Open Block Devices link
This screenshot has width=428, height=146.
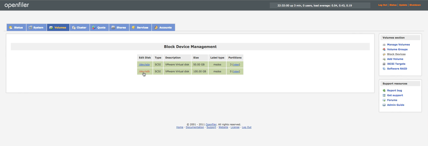[396, 54]
